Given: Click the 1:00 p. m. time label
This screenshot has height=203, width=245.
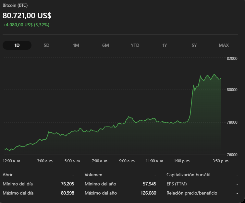Looking at the screenshot, I should click(182, 161).
